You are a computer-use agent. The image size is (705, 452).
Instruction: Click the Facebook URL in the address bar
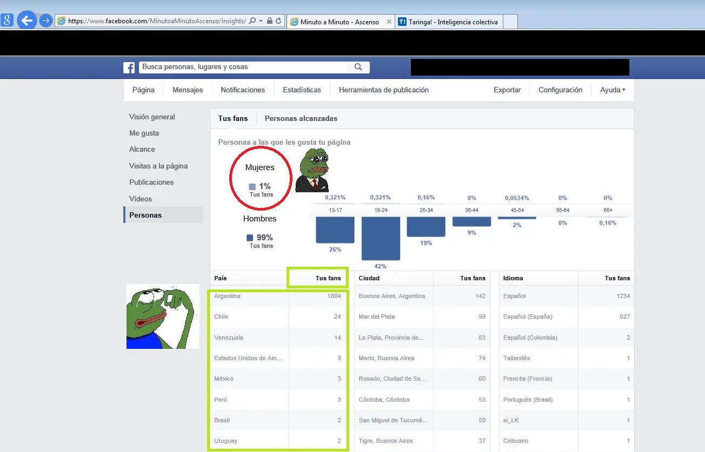(157, 22)
